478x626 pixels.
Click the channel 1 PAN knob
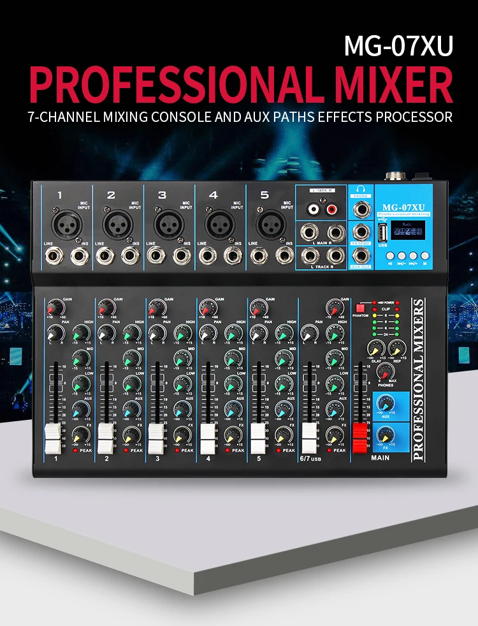pos(55,333)
